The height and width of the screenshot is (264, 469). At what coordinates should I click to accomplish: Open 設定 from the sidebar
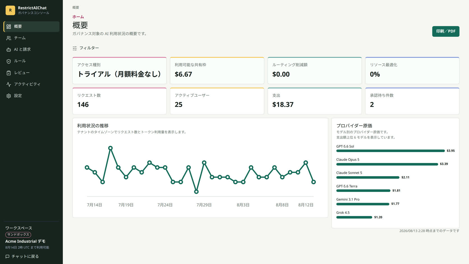coord(31,96)
